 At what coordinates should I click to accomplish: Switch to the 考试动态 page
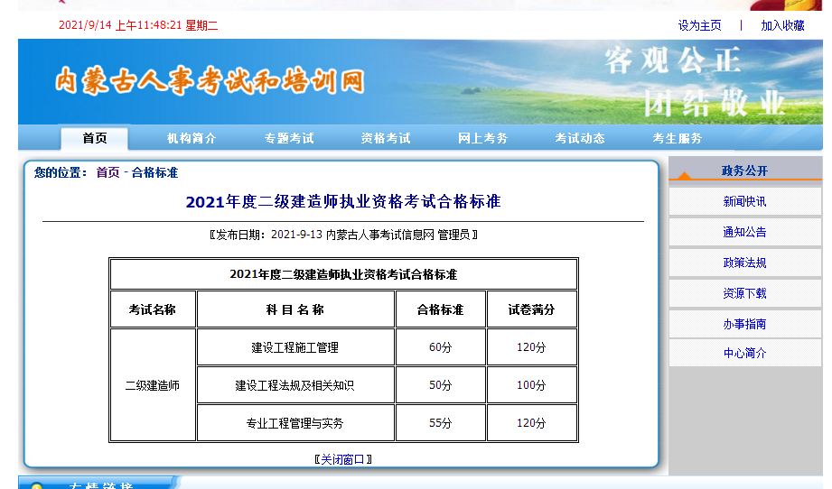click(x=580, y=138)
